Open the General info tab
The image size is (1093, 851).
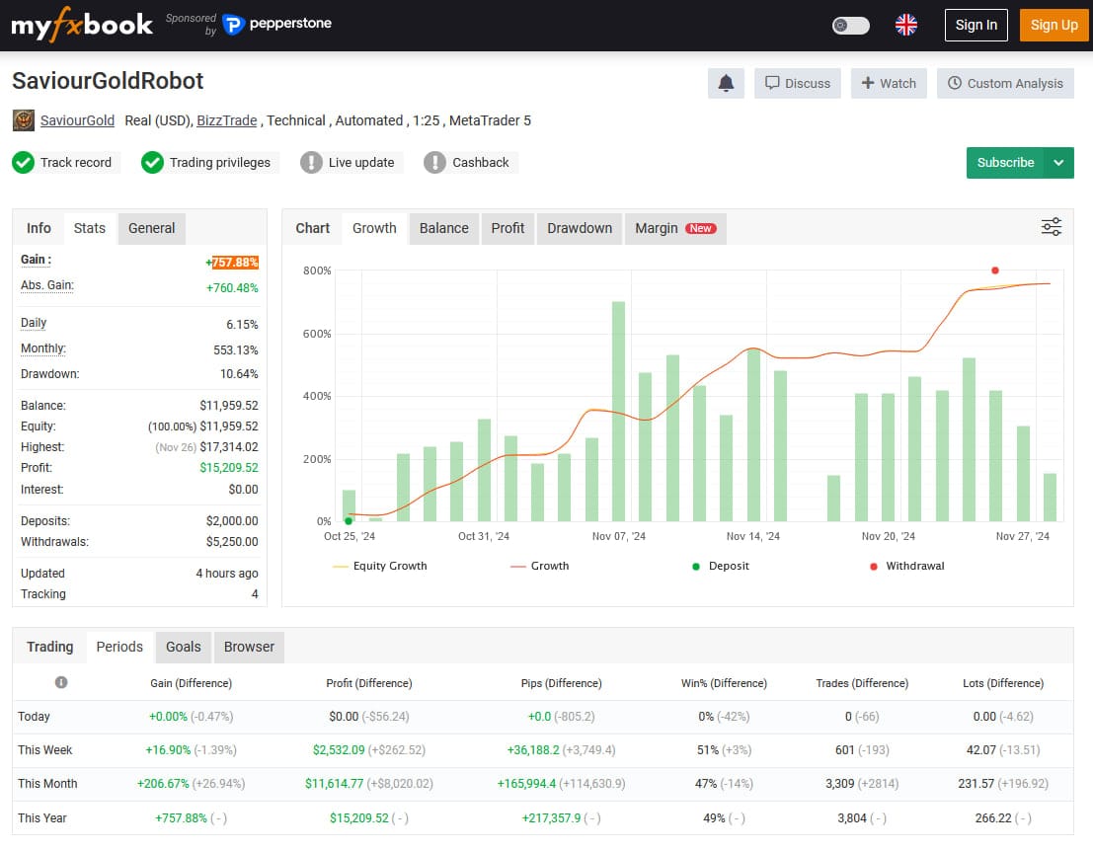point(151,228)
